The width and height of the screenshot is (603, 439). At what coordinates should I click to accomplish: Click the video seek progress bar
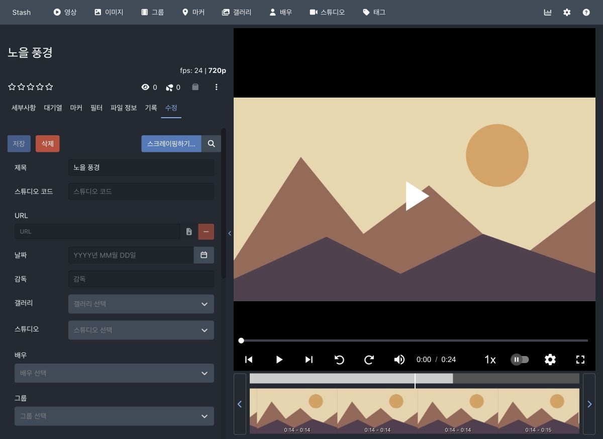click(x=415, y=340)
